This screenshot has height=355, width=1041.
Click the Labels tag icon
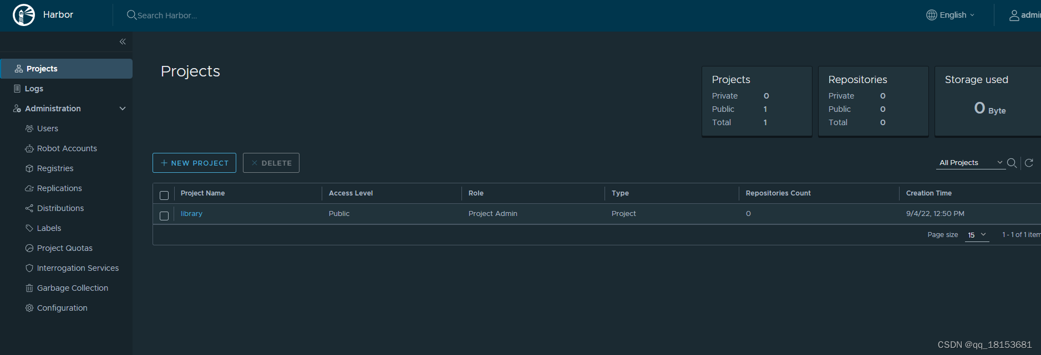point(29,228)
